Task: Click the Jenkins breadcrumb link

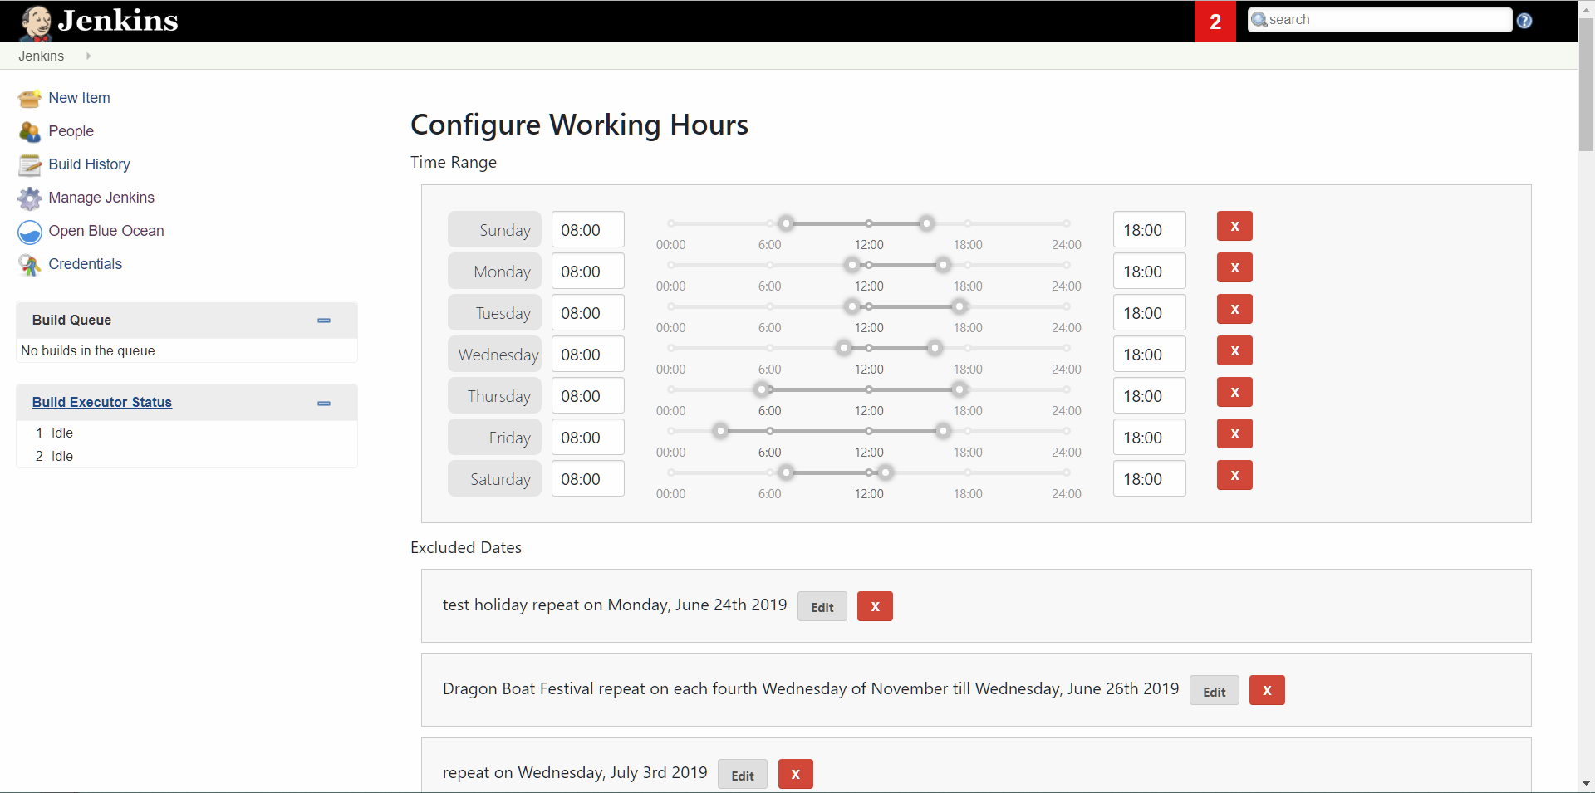Action: 41,56
